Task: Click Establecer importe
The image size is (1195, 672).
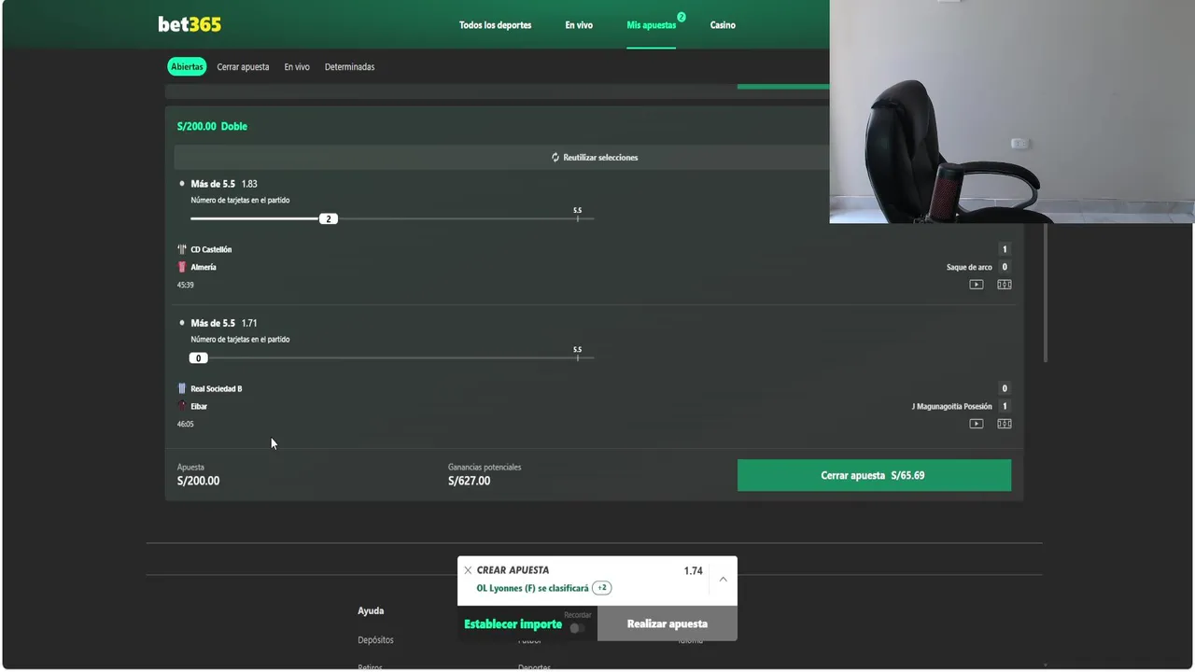Action: click(513, 624)
